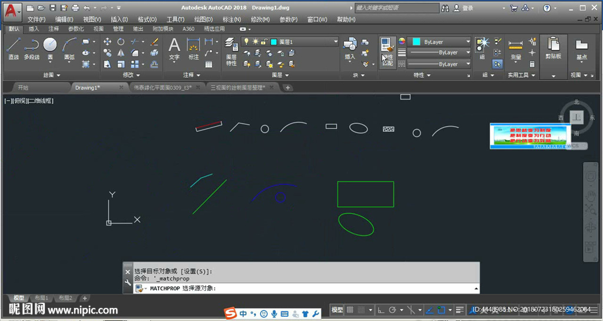This screenshot has width=603, height=321.
Task: Open the 格式(O) menu
Action: [x=147, y=19]
